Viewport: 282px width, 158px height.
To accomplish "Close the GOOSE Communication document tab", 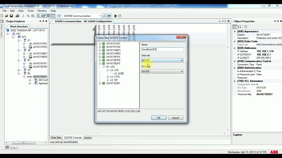I will click(x=228, y=21).
